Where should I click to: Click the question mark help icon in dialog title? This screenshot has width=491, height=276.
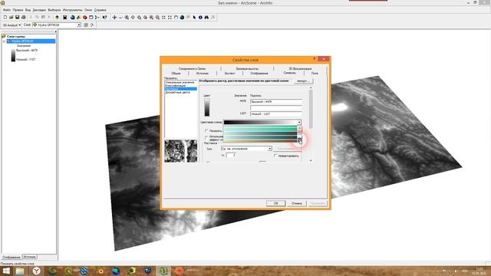[314, 58]
